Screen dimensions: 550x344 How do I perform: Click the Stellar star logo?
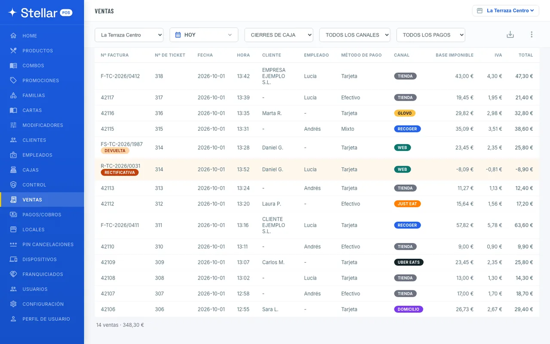[12, 12]
